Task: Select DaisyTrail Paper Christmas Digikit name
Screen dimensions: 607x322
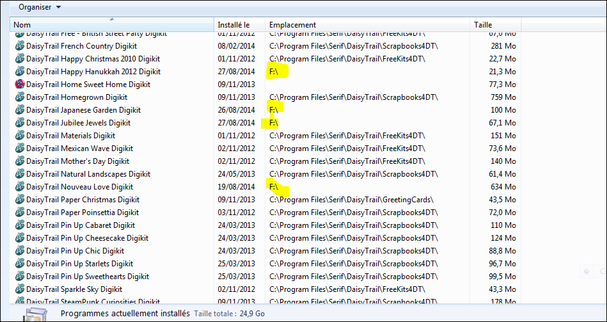Action: coord(83,200)
